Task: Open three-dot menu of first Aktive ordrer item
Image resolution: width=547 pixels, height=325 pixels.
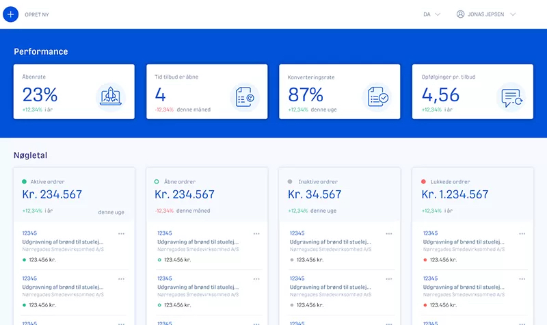Action: pos(122,233)
